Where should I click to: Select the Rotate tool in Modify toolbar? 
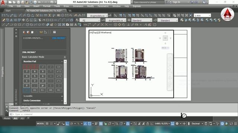(x=28, y=20)
